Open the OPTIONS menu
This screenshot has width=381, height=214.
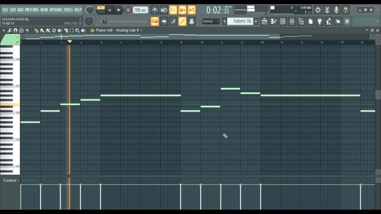55,10
